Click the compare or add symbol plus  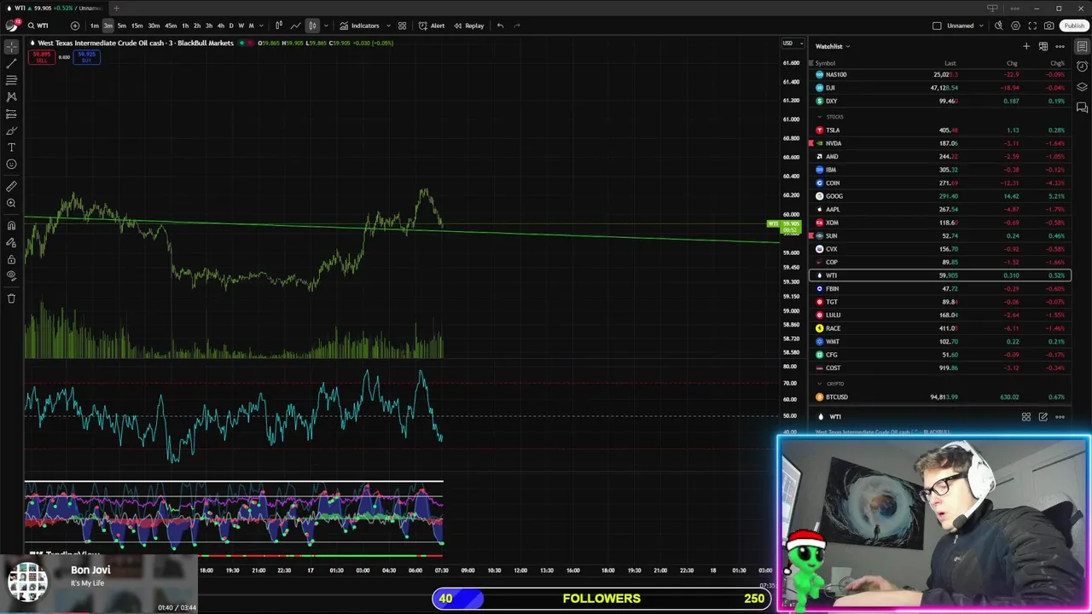click(75, 26)
